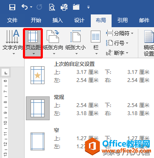154x158 pixels.
Task: Click the 常规 margins thumbnail icon
Action: 38,108
